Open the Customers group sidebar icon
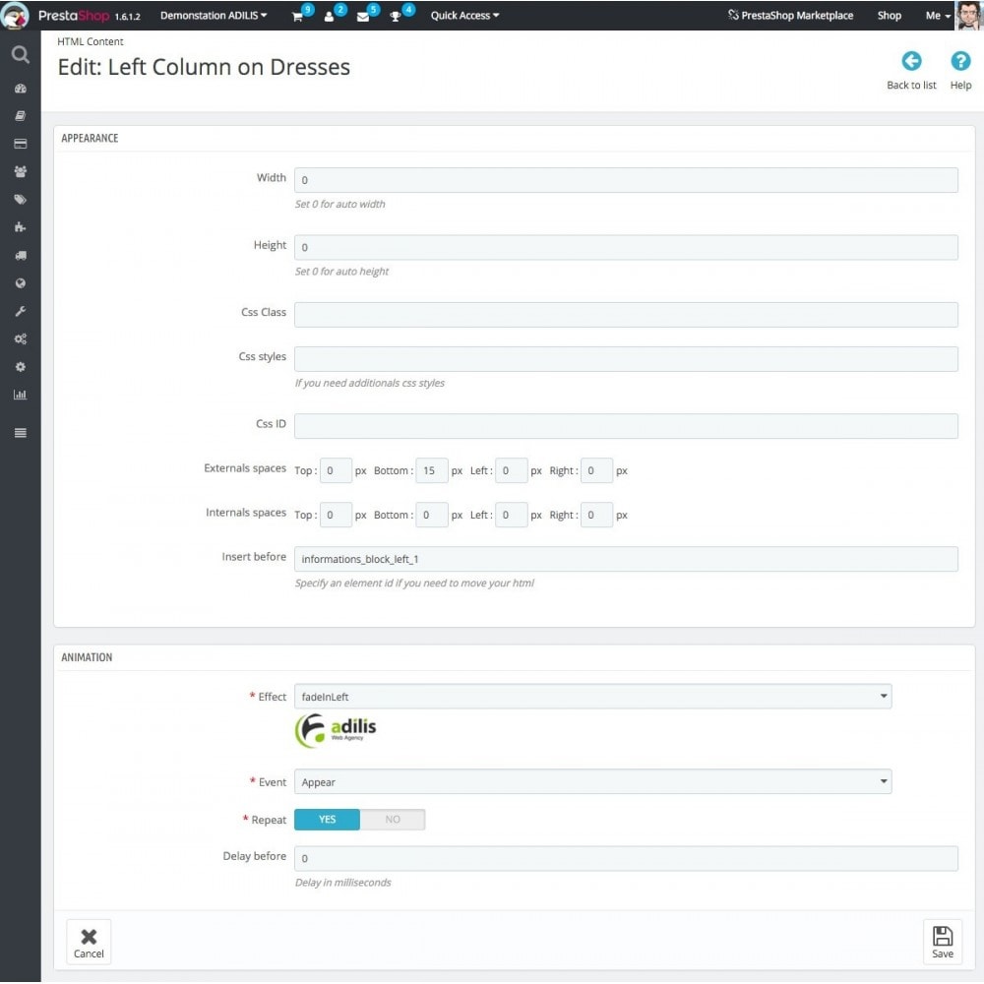 [20, 171]
